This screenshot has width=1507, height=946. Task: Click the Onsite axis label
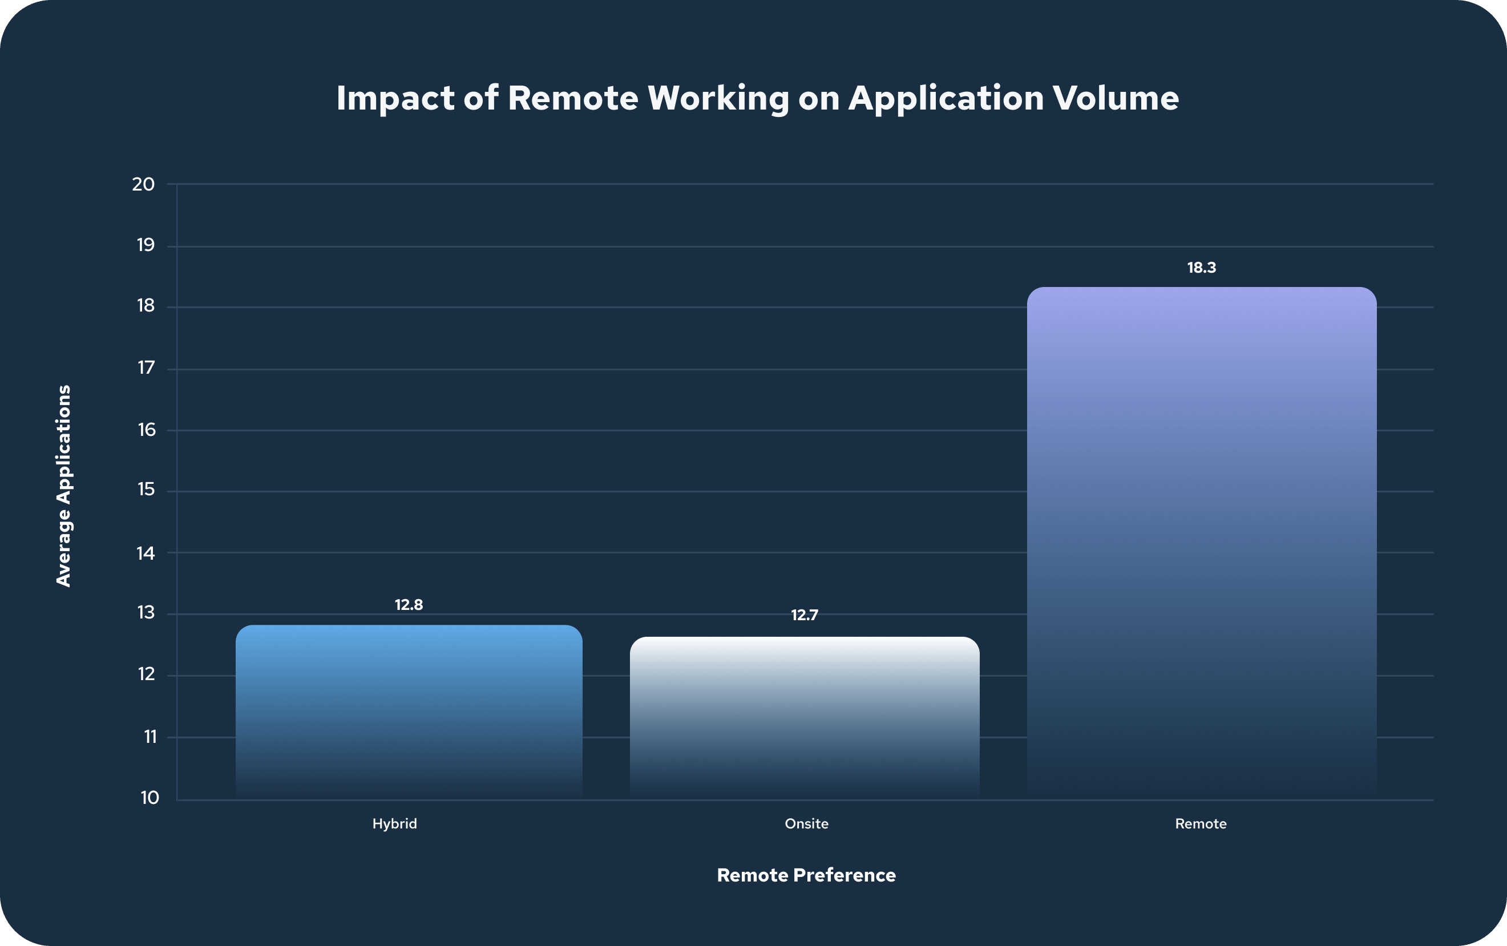click(x=807, y=824)
